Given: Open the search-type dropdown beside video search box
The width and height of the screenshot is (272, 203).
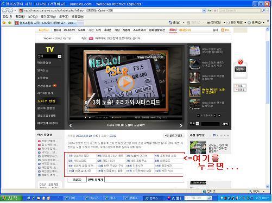Looking at the screenshot, I should pyautogui.click(x=198, y=124).
